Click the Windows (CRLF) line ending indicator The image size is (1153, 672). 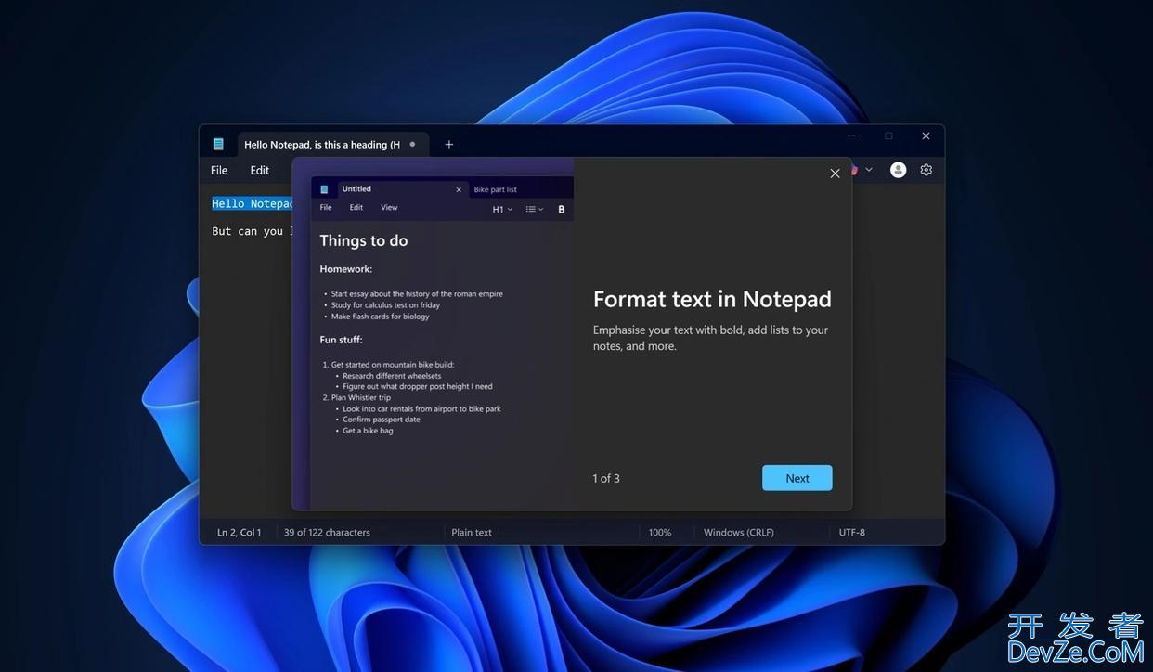(738, 533)
